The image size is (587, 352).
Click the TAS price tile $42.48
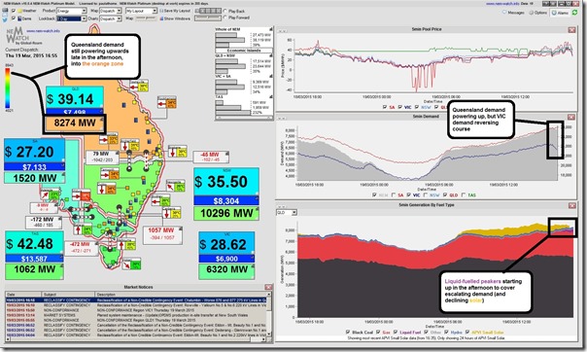(34, 243)
